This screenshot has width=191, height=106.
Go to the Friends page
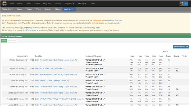tap(28, 3)
